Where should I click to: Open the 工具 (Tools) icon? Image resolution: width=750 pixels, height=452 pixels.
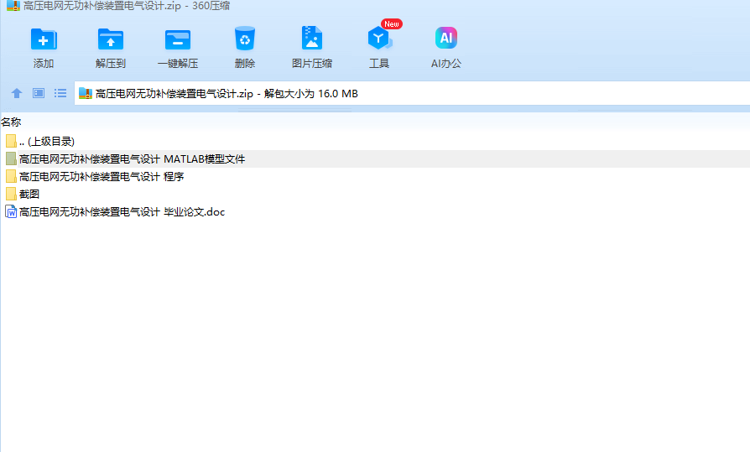click(379, 39)
